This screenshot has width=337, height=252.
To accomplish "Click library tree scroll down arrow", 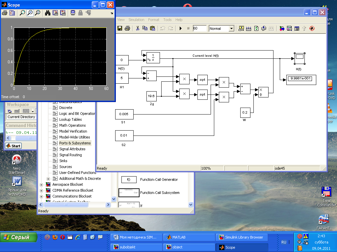I will click(114, 199).
